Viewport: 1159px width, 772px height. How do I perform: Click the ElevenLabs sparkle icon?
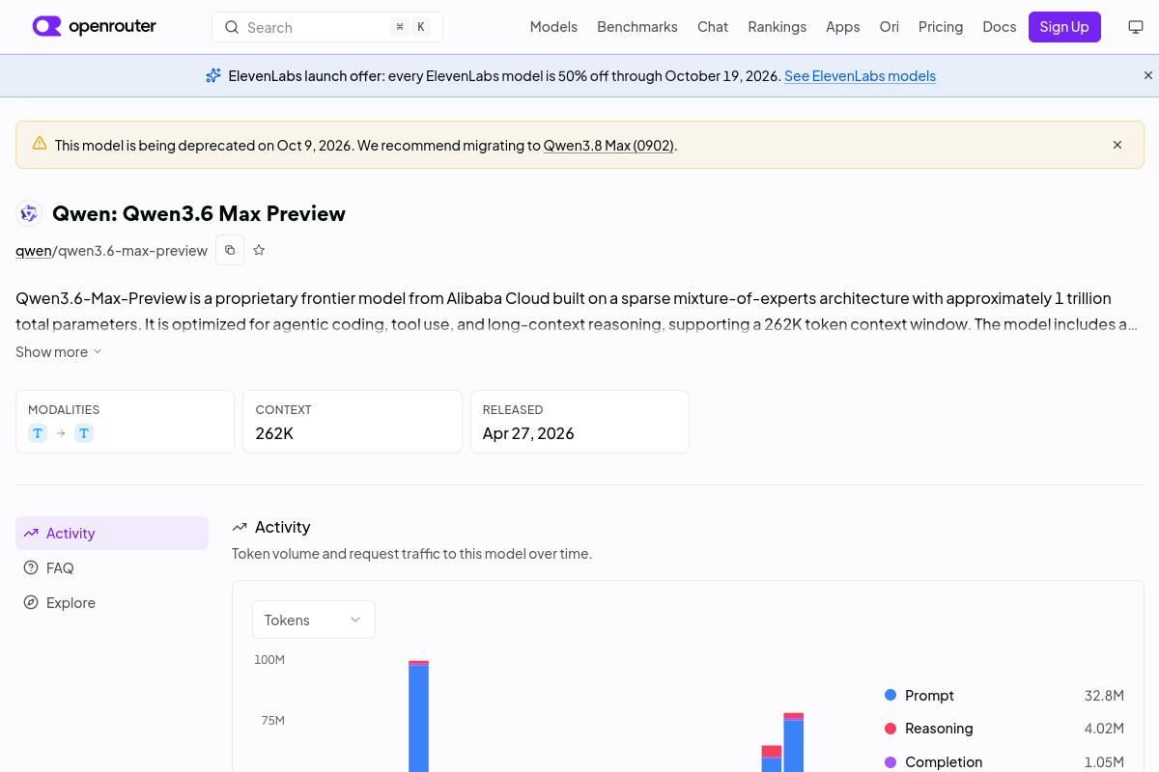pyautogui.click(x=213, y=75)
